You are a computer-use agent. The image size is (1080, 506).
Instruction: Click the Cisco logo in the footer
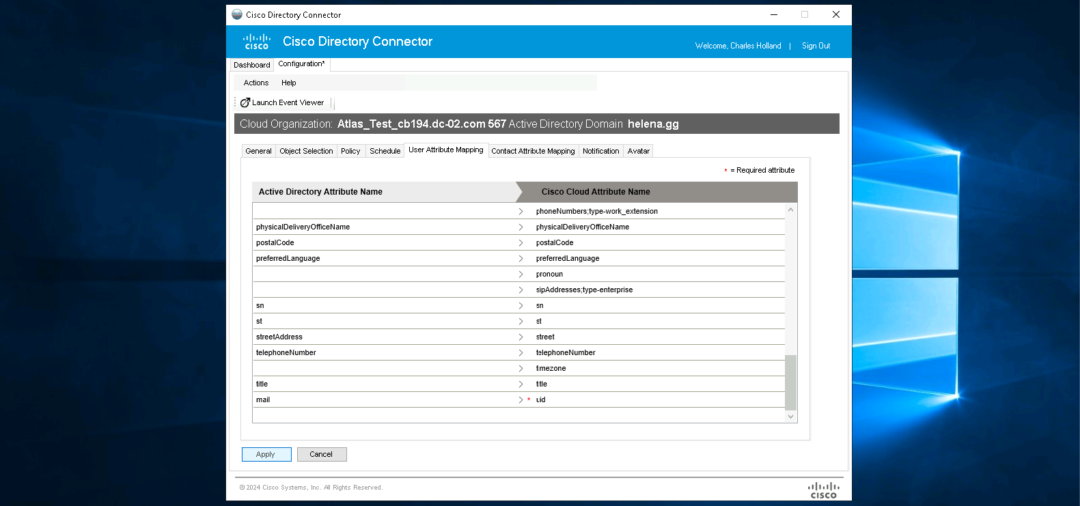(823, 490)
